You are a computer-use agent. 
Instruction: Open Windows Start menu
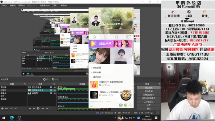pyautogui.click(x=4, y=118)
